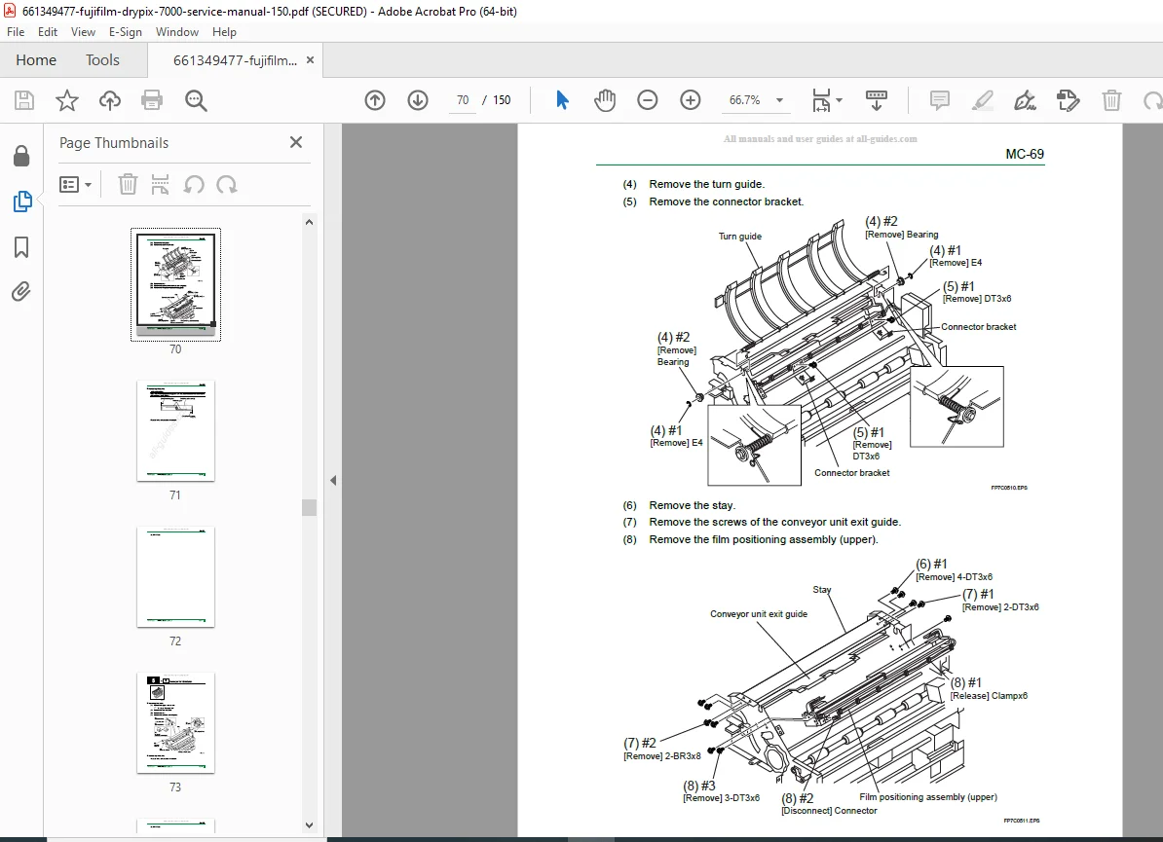Click the insert pages icon in thumbnails panel
This screenshot has height=842, width=1163.
coord(160,185)
